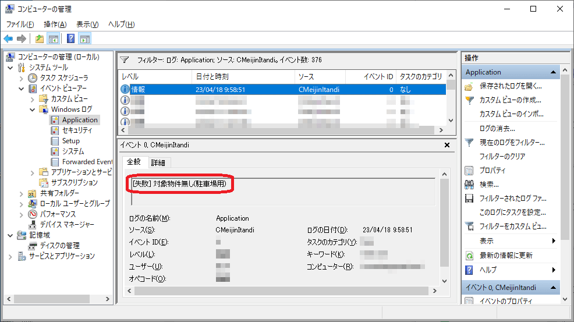Click the filter current log funnel icon
The height and width of the screenshot is (322, 574).
click(x=469, y=143)
